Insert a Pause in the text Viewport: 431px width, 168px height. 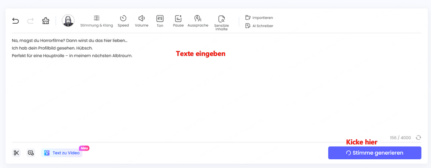[x=178, y=21]
